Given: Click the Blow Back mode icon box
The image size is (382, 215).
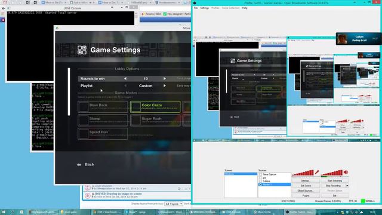Looking at the screenshot, I should click(84, 107).
